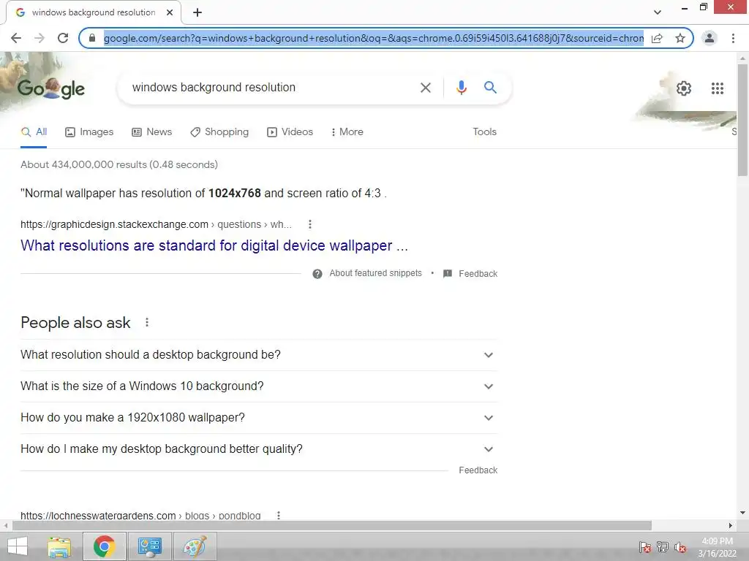Click the scroll right arrow
Viewport: 749px width, 561px height.
tap(730, 525)
